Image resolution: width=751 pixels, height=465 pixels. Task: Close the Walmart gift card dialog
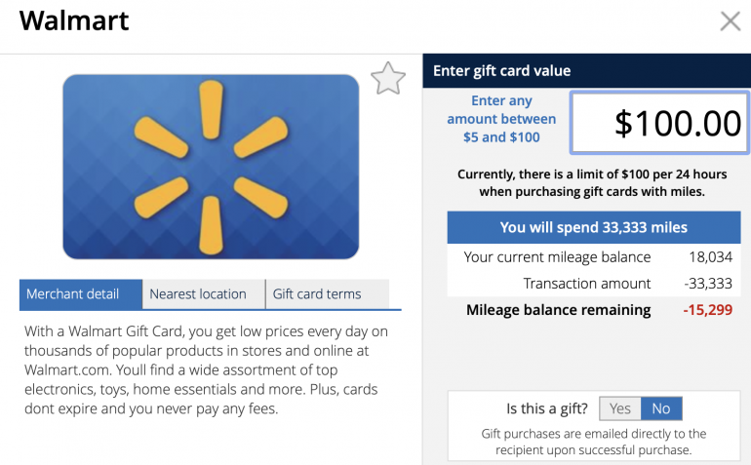730,21
